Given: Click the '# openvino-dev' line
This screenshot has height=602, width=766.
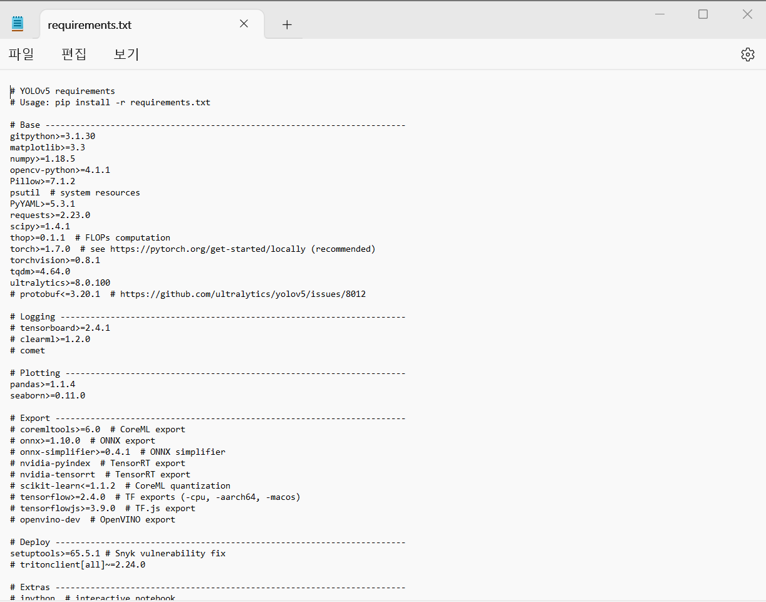Looking at the screenshot, I should [x=93, y=519].
